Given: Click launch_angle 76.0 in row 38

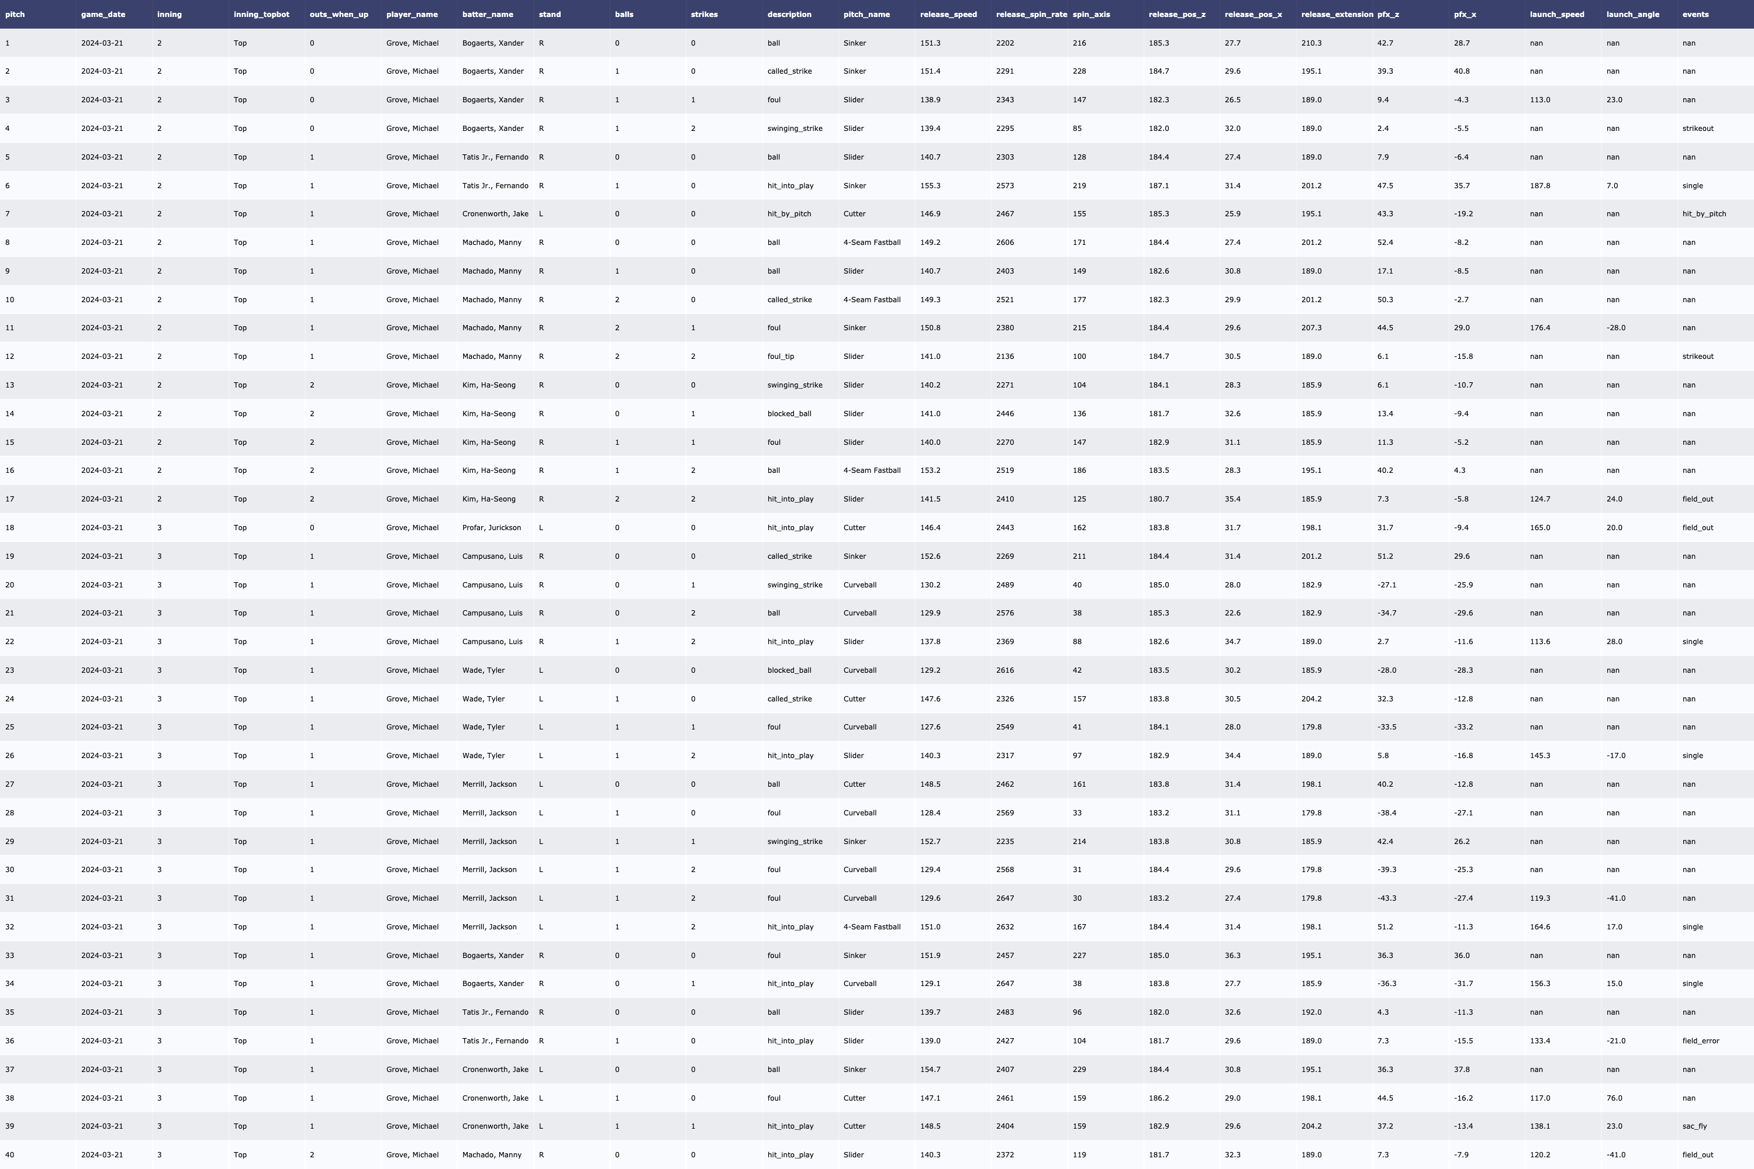Looking at the screenshot, I should click(1614, 1098).
